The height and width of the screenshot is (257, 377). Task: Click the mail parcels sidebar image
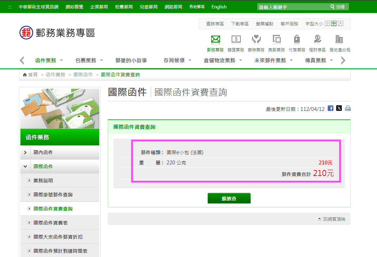60,108
